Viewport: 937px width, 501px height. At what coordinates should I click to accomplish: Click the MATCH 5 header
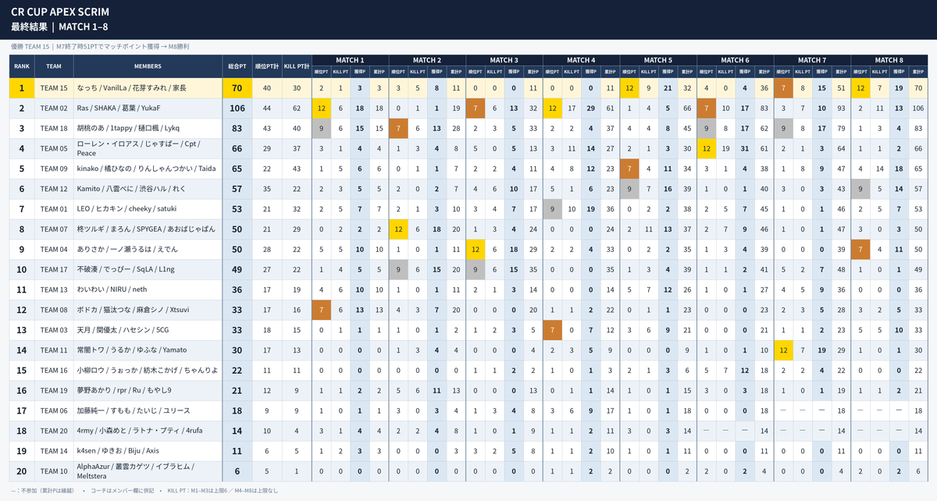[x=658, y=60]
